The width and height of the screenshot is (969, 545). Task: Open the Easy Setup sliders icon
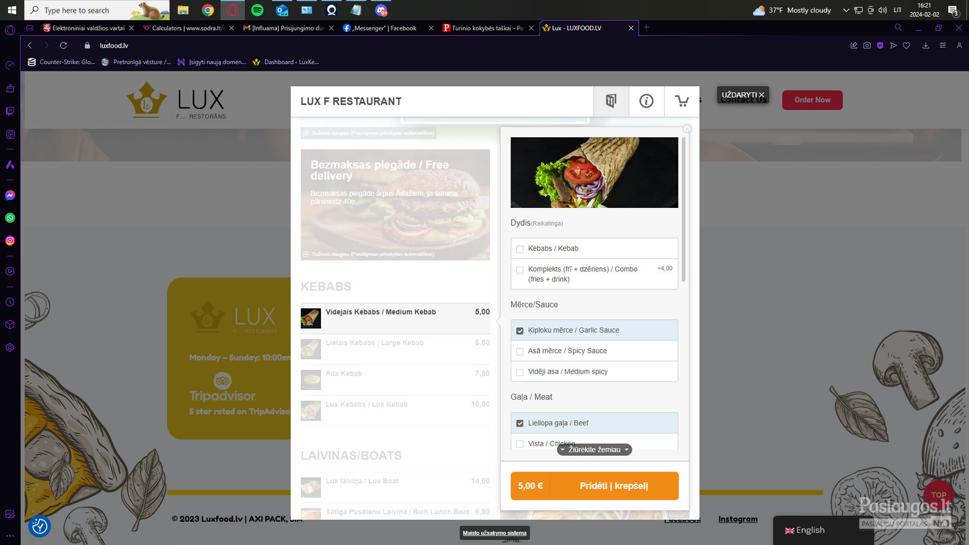click(x=942, y=45)
